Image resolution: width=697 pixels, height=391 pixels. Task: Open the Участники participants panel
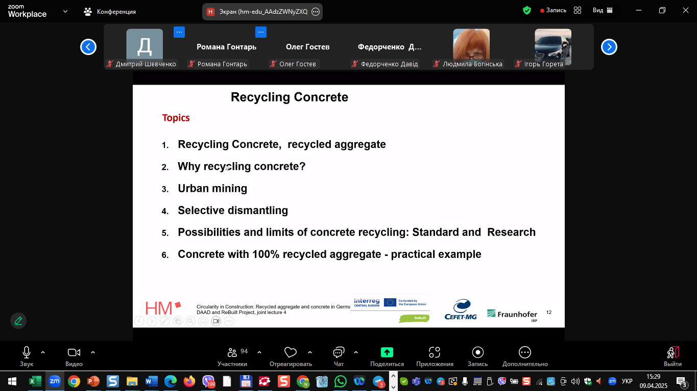coord(232,356)
